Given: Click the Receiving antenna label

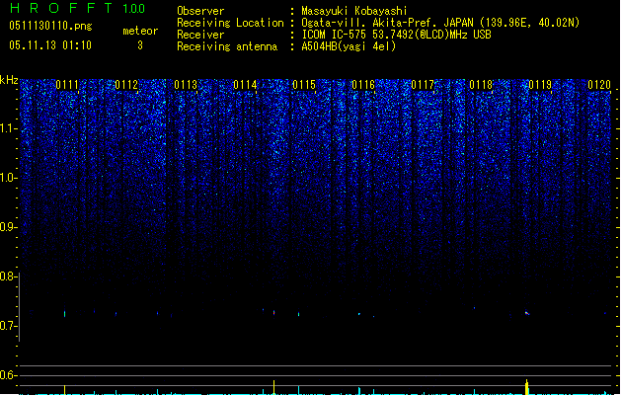Looking at the screenshot, I should [227, 46].
